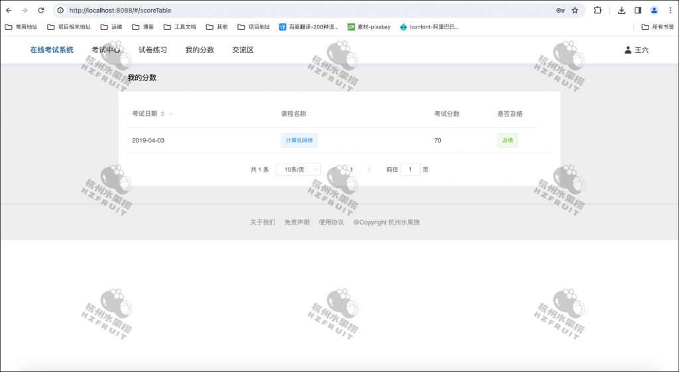Viewport: 679px width, 372px height.
Task: Open the 素材-pixabay bookmark
Action: [369, 26]
